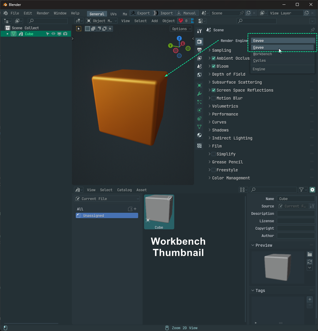The image size is (318, 331).
Task: Open asset browser settings gear
Action: click(312, 190)
